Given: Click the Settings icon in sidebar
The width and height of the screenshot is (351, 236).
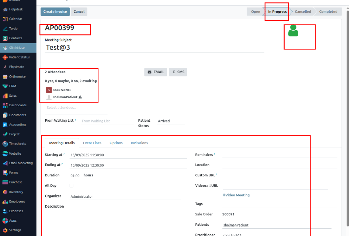Looking at the screenshot, I should tap(5, 230).
